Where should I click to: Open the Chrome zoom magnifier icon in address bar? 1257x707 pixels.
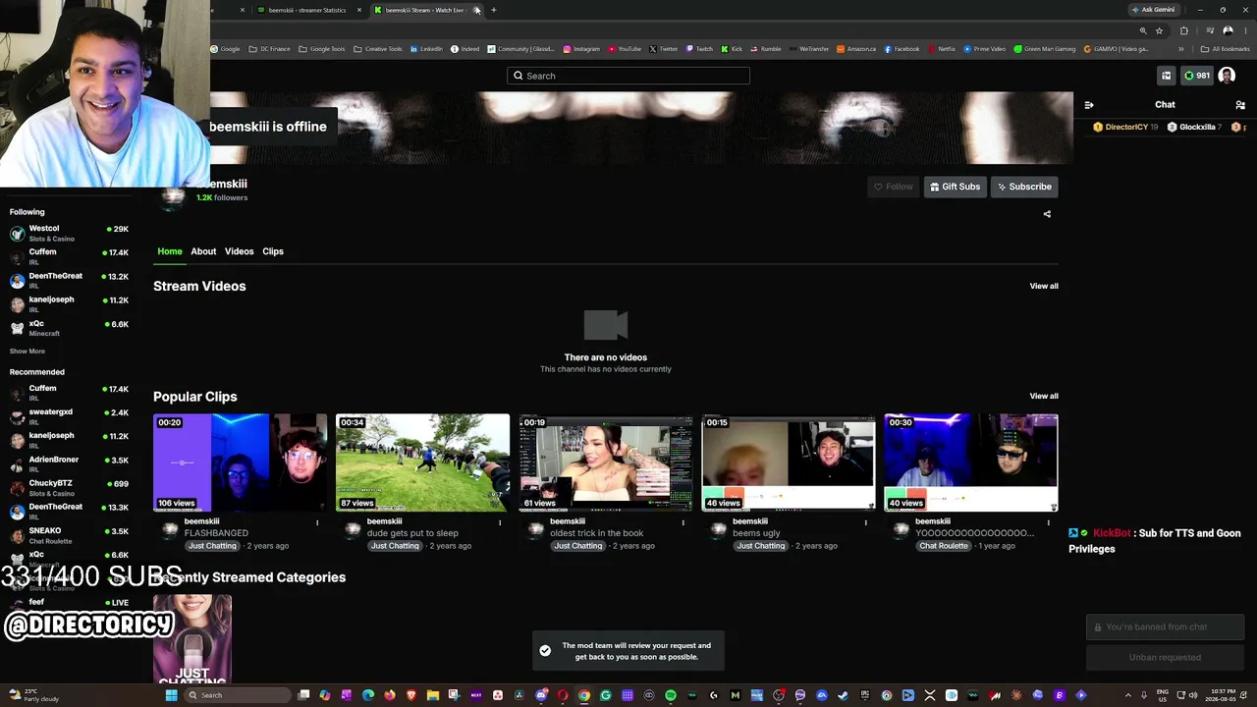pos(1142,30)
